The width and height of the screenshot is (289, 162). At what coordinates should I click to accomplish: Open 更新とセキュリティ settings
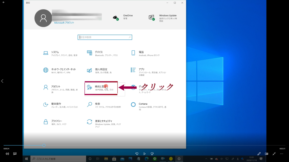105,122
